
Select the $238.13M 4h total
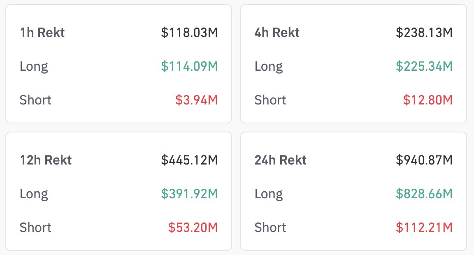(424, 32)
